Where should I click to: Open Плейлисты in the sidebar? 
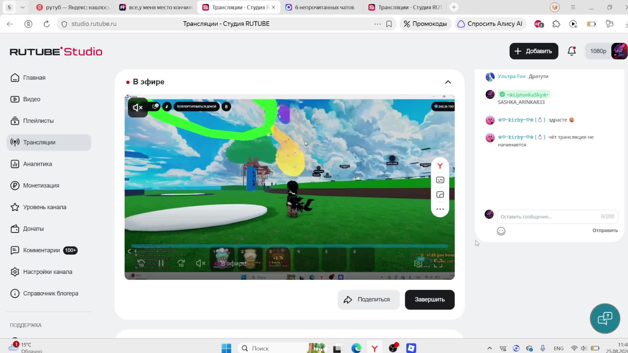pyautogui.click(x=32, y=121)
